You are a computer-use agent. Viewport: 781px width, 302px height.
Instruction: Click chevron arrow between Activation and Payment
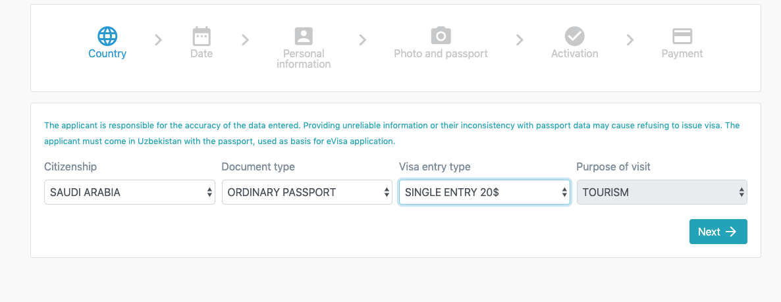pos(630,40)
